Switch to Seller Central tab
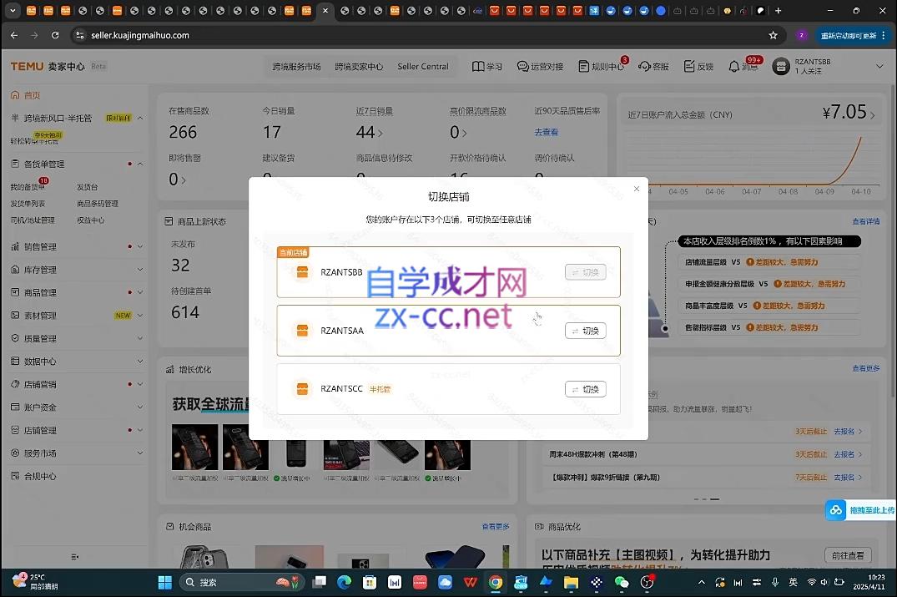The height and width of the screenshot is (597, 897). click(423, 67)
